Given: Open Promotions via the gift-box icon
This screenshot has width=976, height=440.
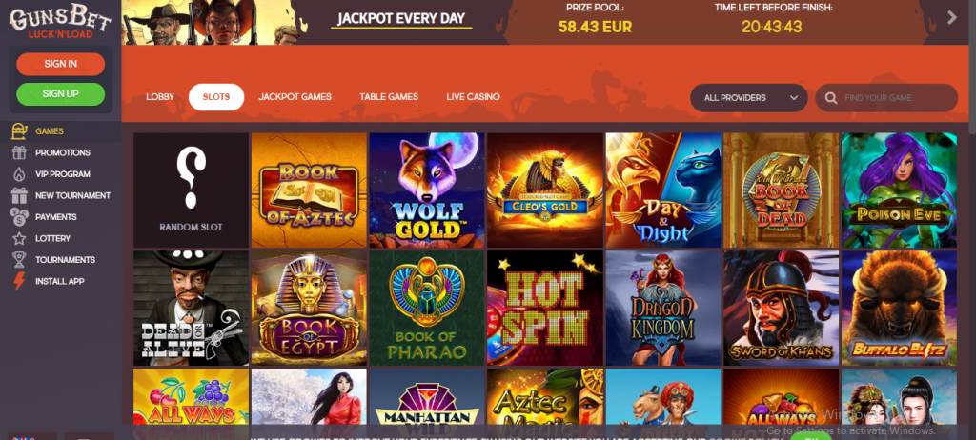Looking at the screenshot, I should click(20, 152).
